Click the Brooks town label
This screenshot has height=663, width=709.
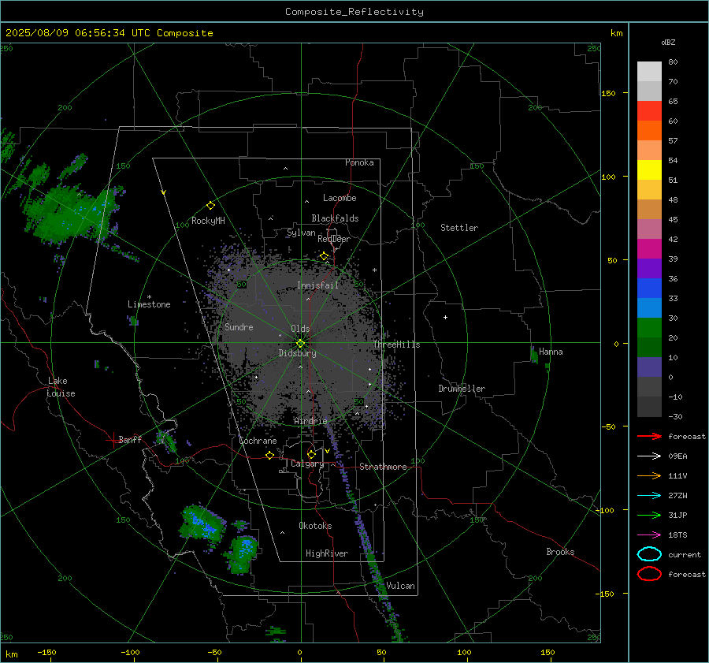560,552
